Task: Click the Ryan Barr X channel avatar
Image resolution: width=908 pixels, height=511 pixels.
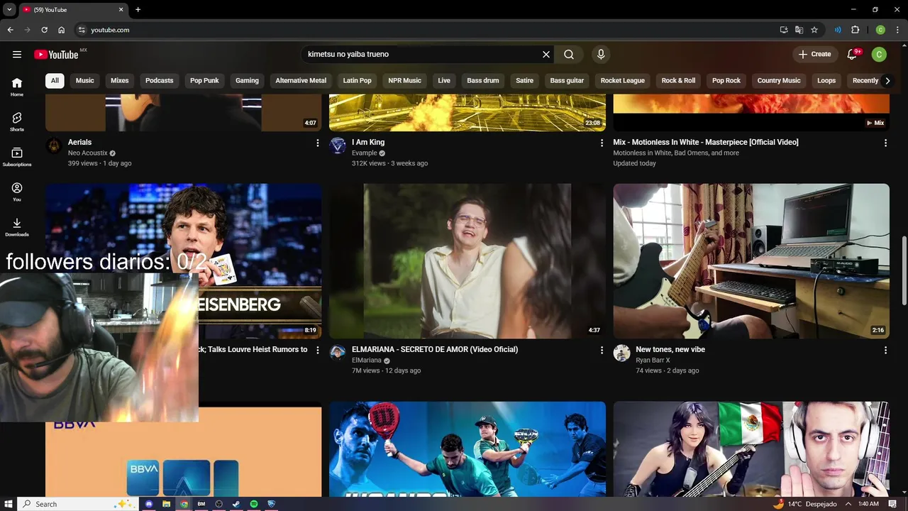Action: click(x=622, y=353)
